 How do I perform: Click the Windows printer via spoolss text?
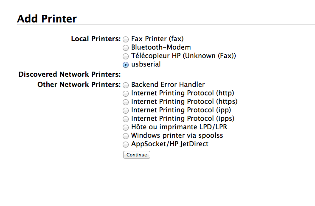coord(177,136)
